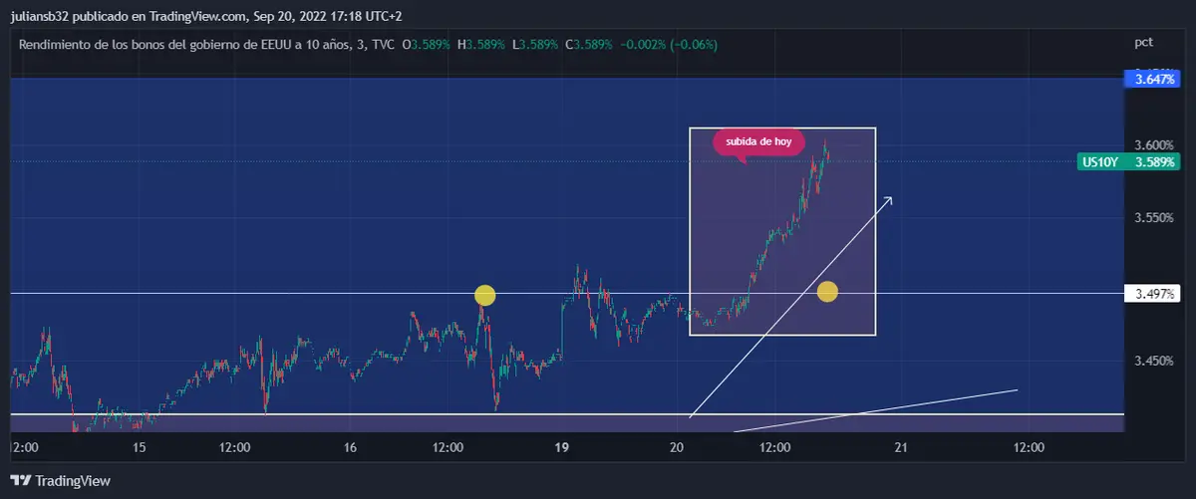The height and width of the screenshot is (499, 1196).
Task: Click the green 3.589% current price label
Action: tap(1155, 161)
